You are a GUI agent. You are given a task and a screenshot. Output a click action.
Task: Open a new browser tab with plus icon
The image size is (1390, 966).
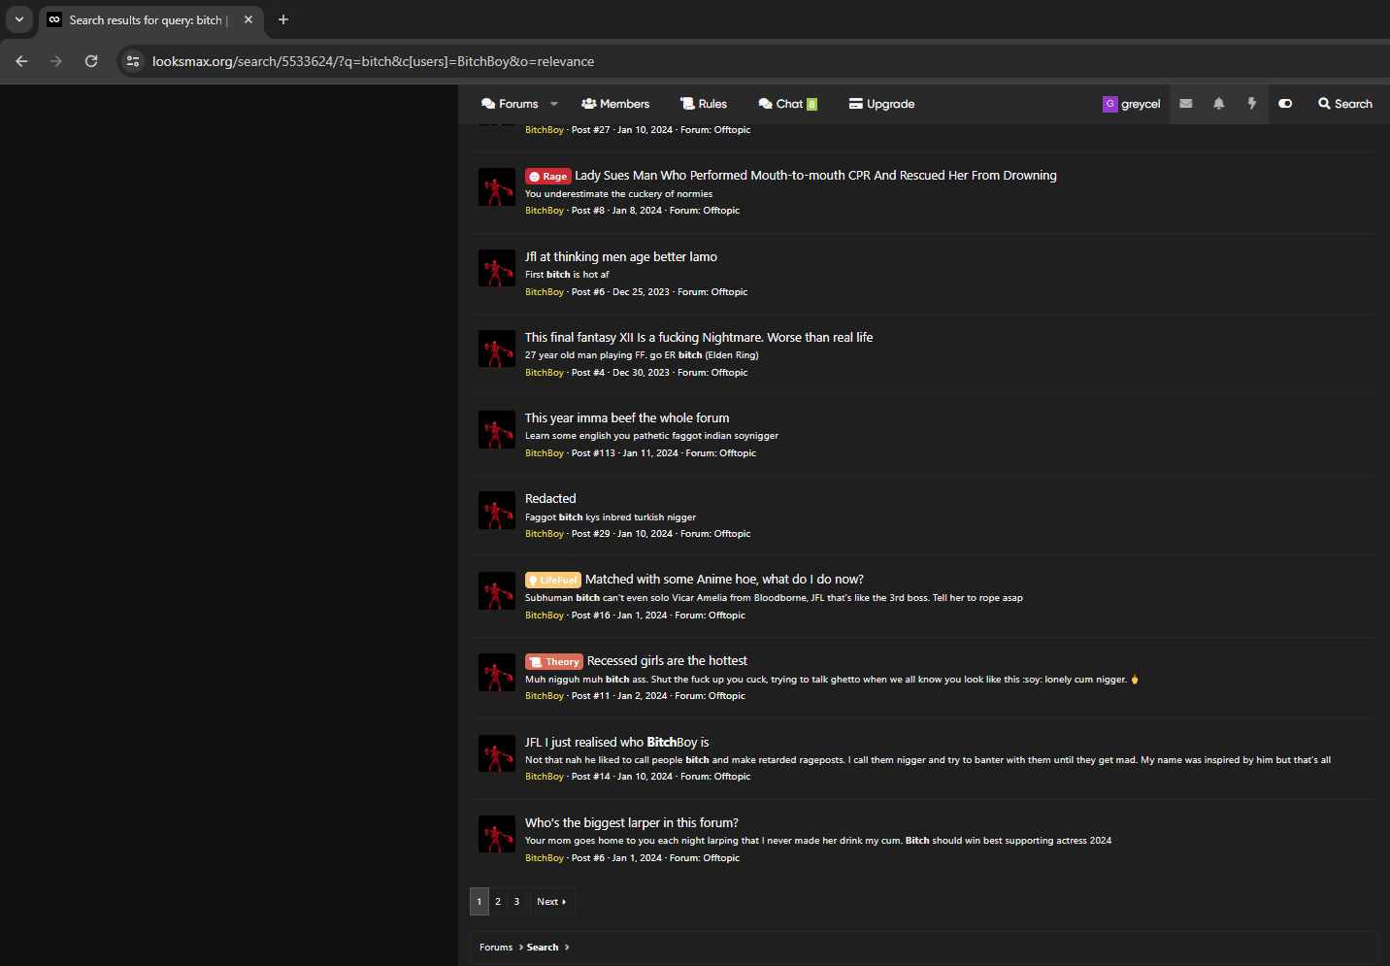click(x=283, y=19)
